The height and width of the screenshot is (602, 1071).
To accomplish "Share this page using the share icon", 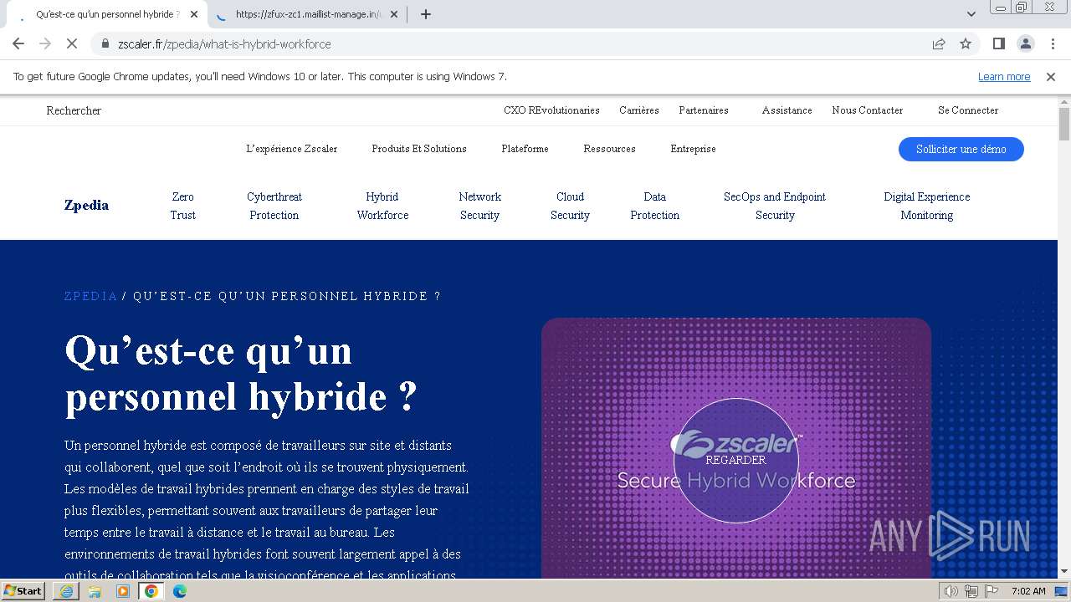I will coord(939,43).
